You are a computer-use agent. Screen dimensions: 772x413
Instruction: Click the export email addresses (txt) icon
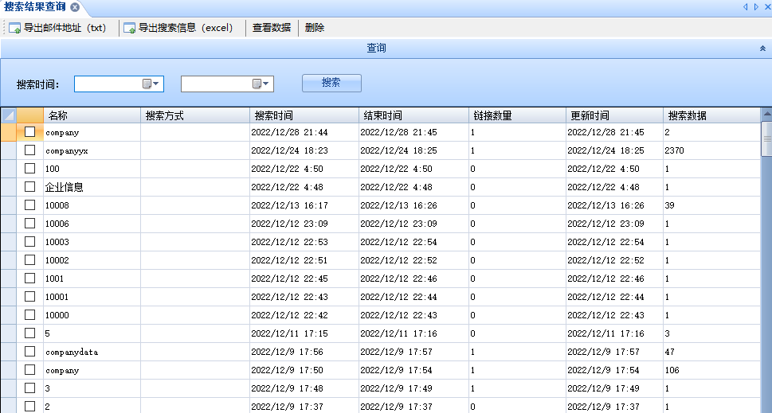[x=14, y=28]
